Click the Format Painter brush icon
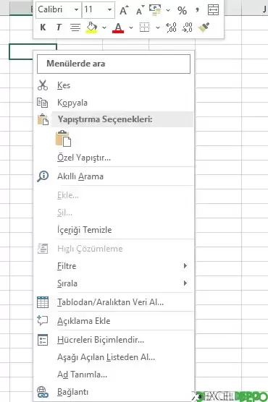 [x=204, y=27]
